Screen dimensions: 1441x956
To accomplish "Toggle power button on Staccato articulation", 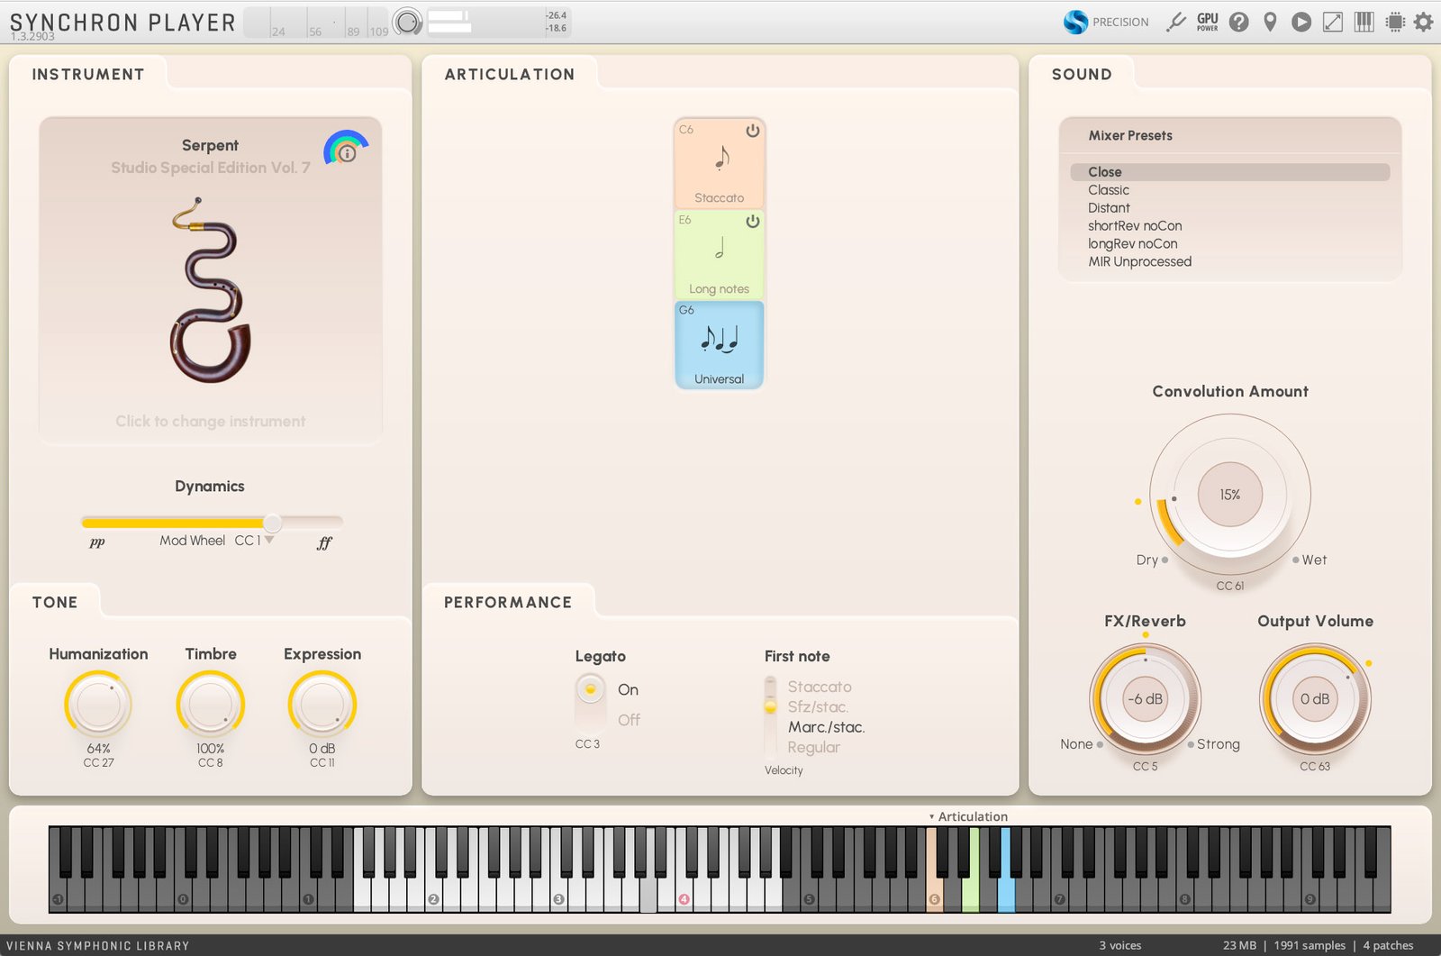I will (752, 131).
